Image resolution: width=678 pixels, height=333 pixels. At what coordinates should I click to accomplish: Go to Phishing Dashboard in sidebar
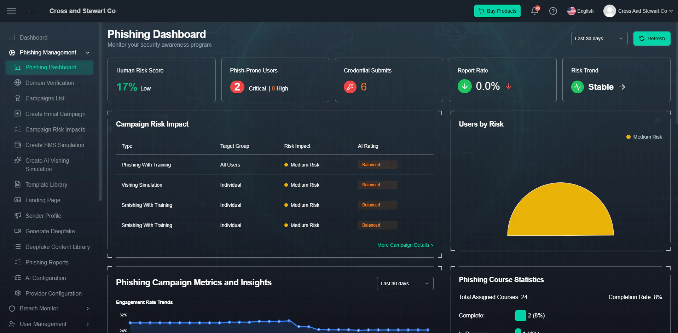click(x=50, y=67)
